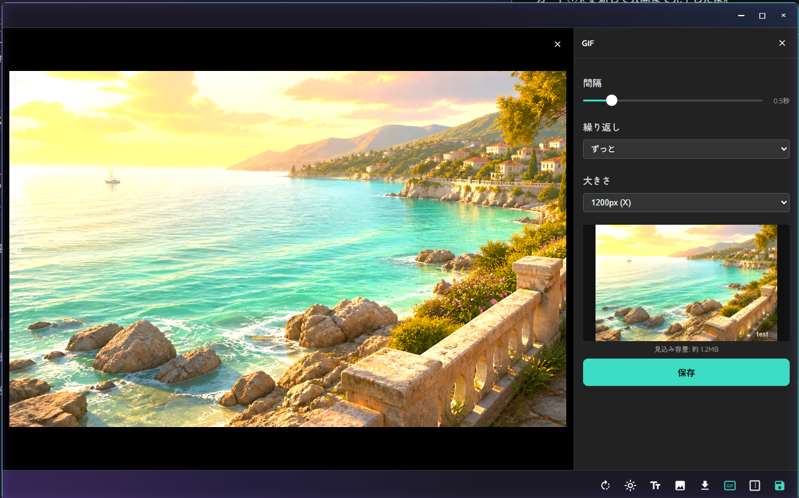Screen dimensions: 799x498
Task: Click the download arrow icon
Action: [705, 486]
